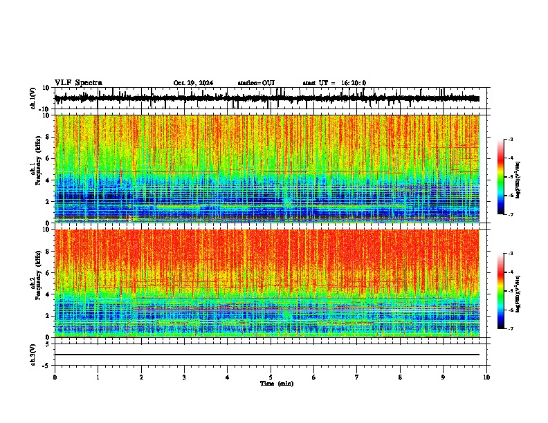
Task: Click time axis tick label "8"
Action: (400, 377)
